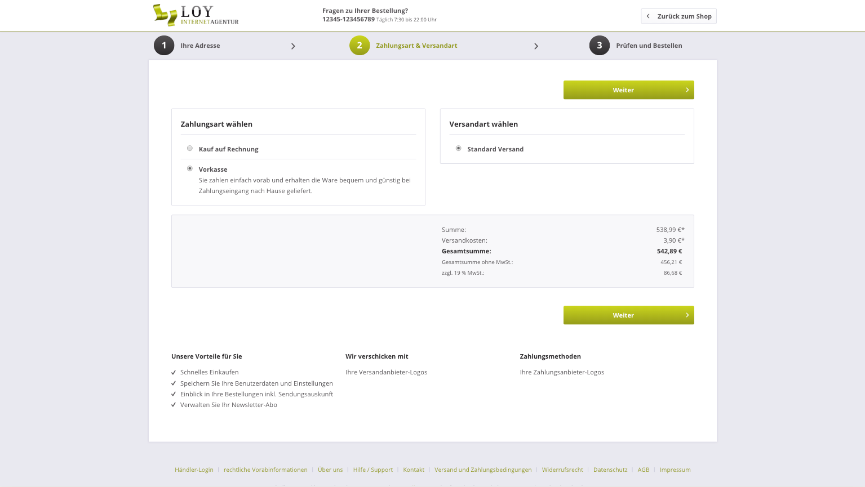865x487 pixels.
Task: Select Vorkasse radio button
Action: click(190, 169)
